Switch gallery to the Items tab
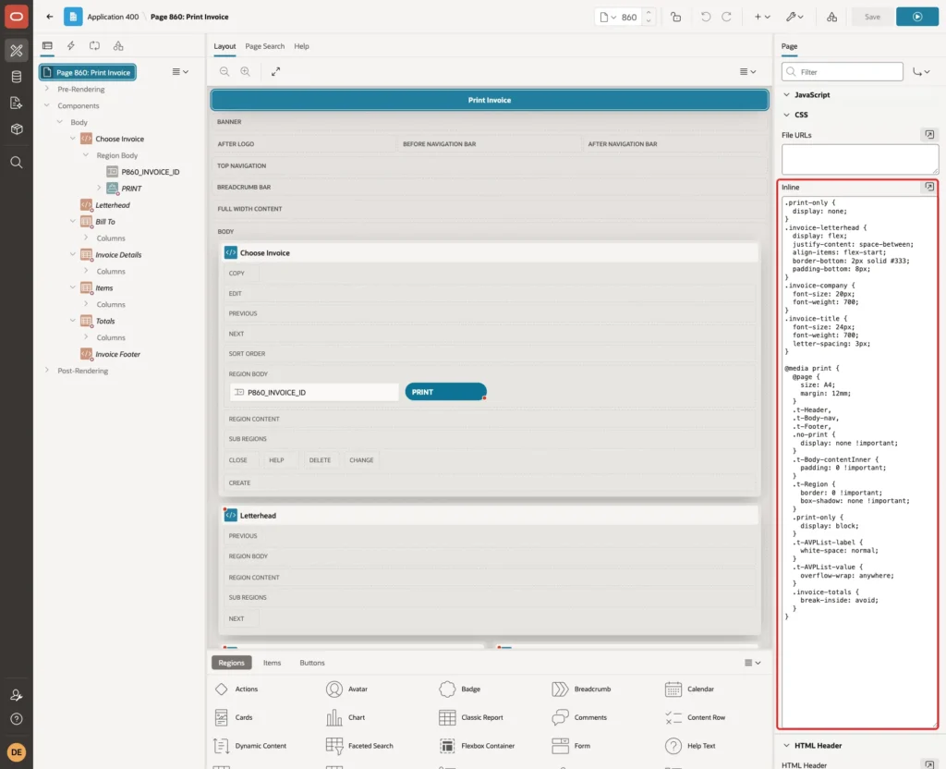Image resolution: width=946 pixels, height=769 pixels. click(x=273, y=663)
